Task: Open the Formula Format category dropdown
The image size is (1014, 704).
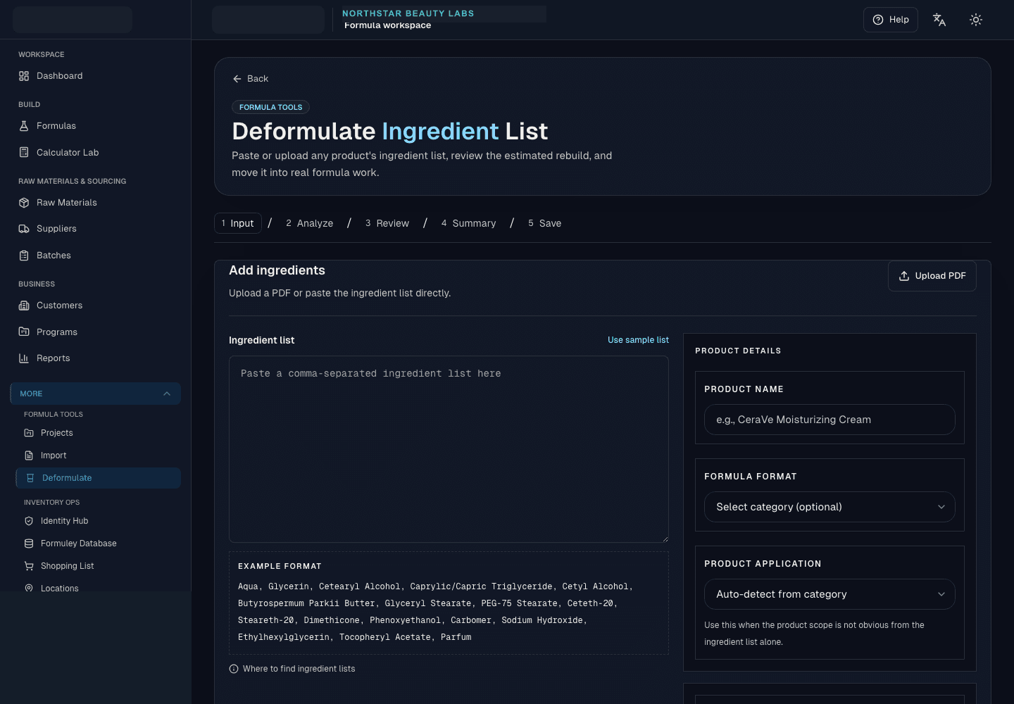Action: tap(830, 507)
